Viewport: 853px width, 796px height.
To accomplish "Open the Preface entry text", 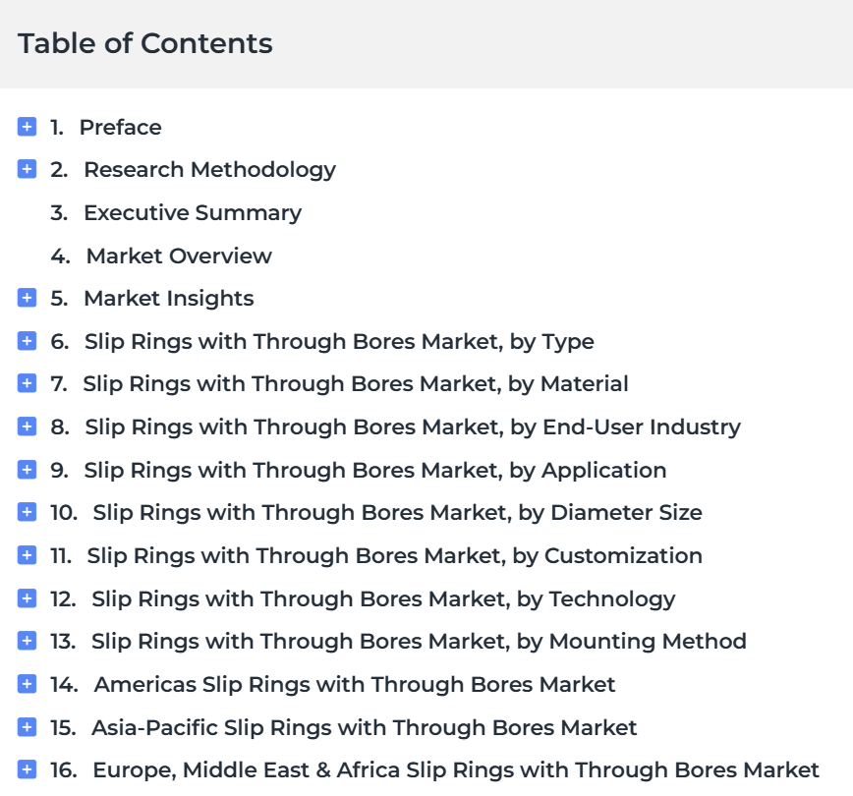I will [x=120, y=128].
